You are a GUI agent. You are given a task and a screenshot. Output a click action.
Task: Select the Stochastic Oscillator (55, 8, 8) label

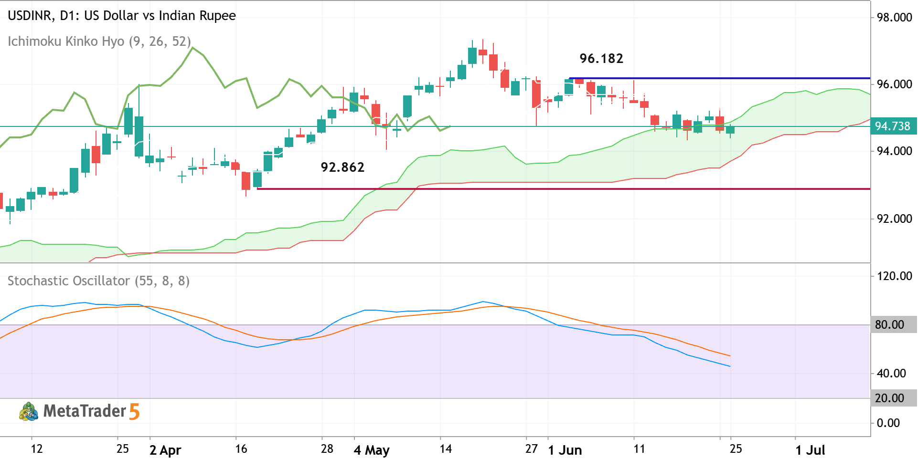click(x=98, y=281)
